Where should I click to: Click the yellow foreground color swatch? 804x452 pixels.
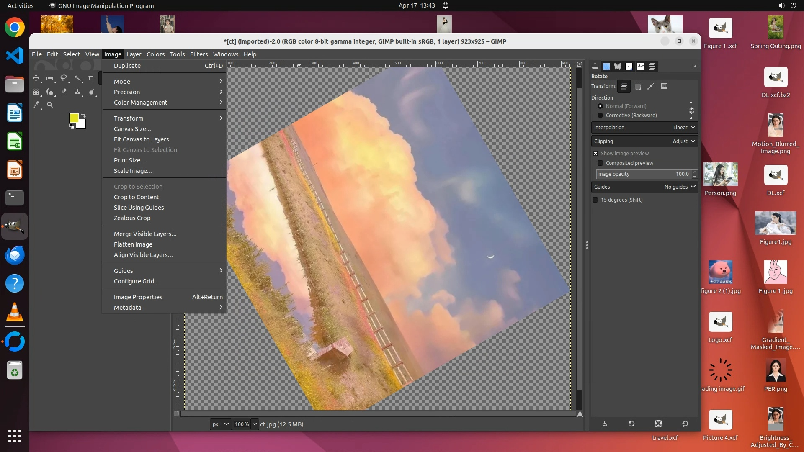tap(74, 118)
